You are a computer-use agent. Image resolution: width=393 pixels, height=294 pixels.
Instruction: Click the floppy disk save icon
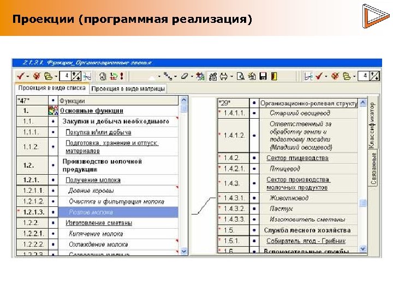coord(263,76)
